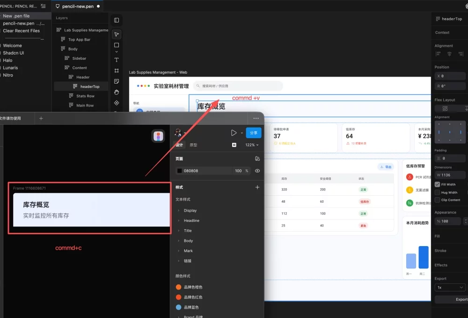This screenshot has width=468, height=318.
Task: Add new Figma tab with plus icon
Action: point(41,118)
